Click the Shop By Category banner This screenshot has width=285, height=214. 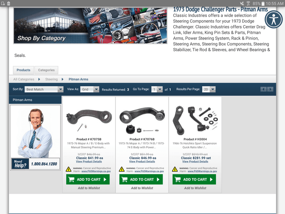click(90, 25)
